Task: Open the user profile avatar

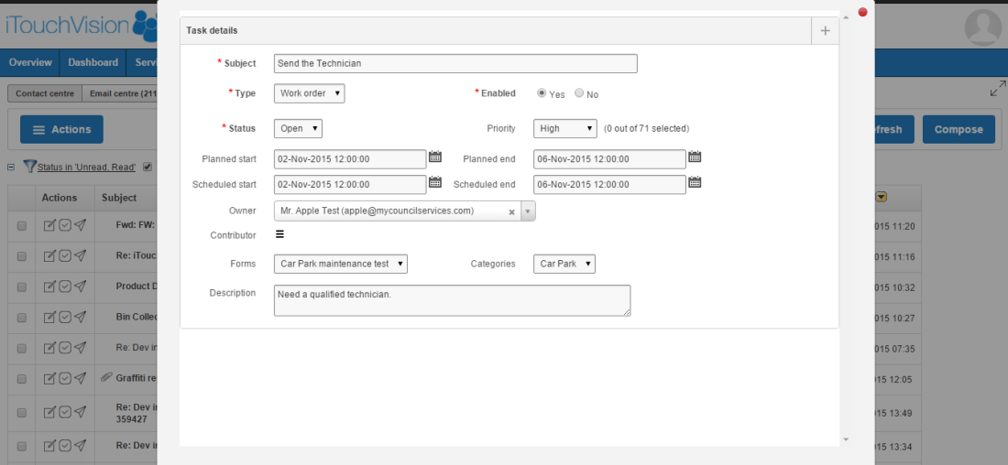Action: pos(983,27)
